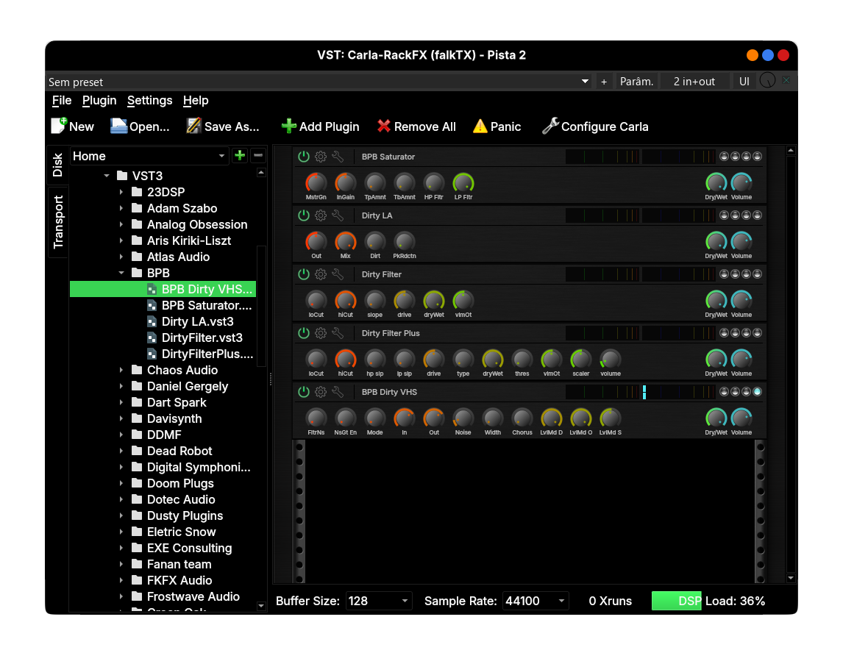Image resolution: width=843 pixels, height=664 pixels.
Task: Toggle power button of BPB Saturator
Action: point(304,157)
